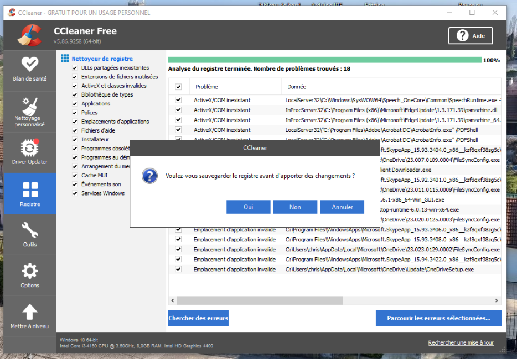This screenshot has height=359, width=517.
Task: Uncheck the psmachine.dll row checkbox
Action: click(178, 109)
